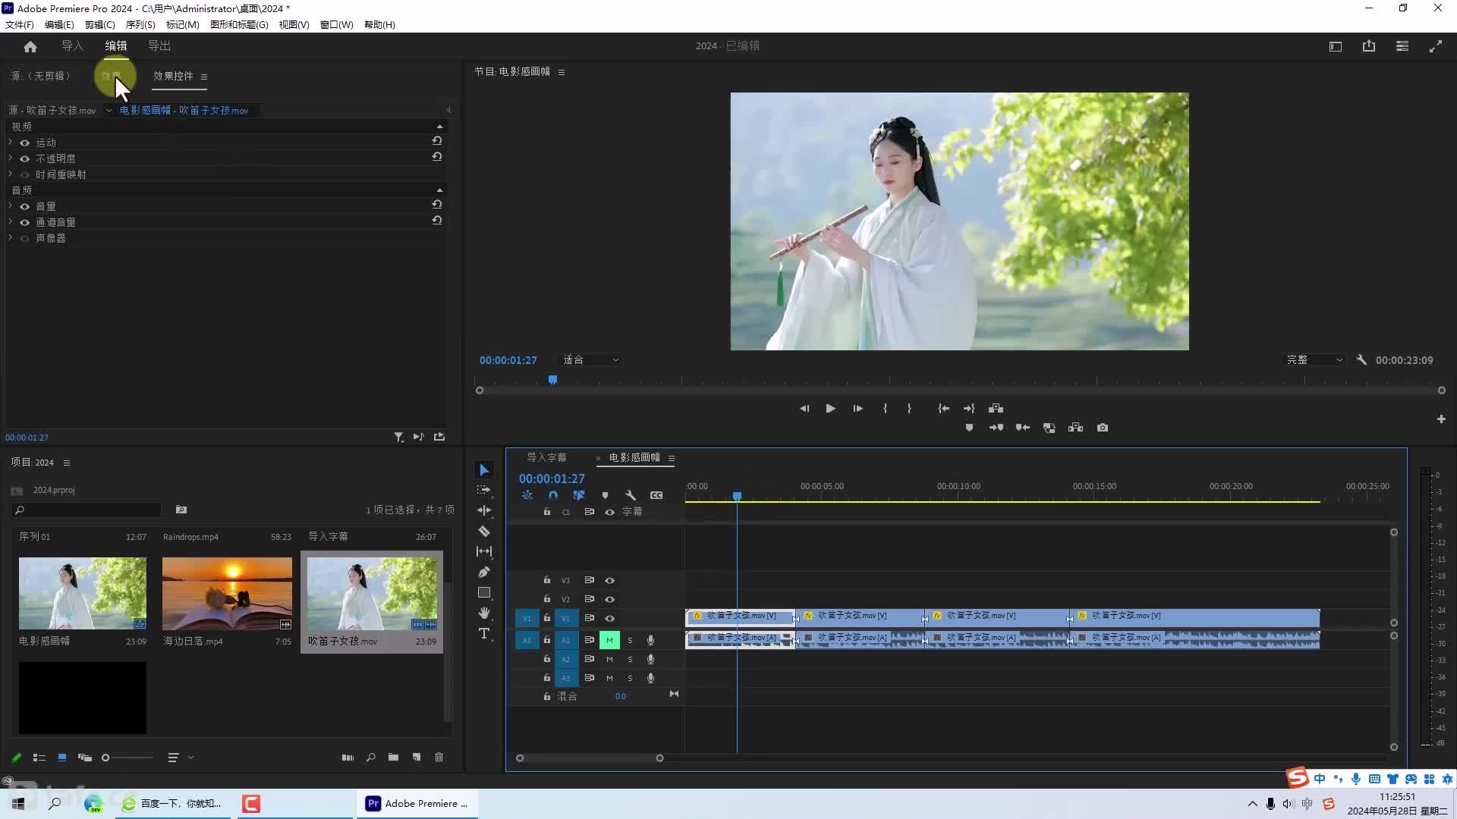Select the Pen tool
This screenshot has height=819, width=1457.
[x=484, y=572]
